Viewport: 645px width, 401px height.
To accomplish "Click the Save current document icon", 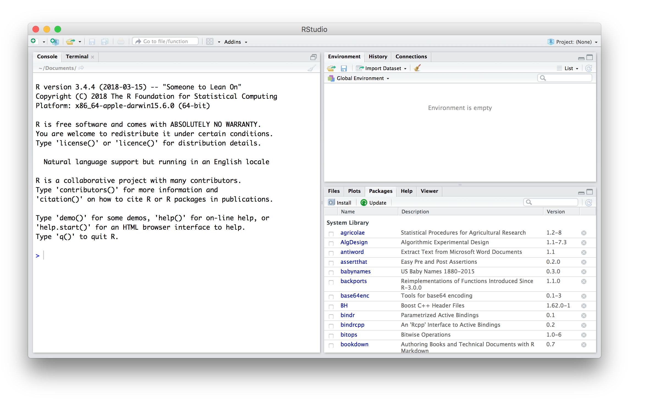I will point(92,42).
